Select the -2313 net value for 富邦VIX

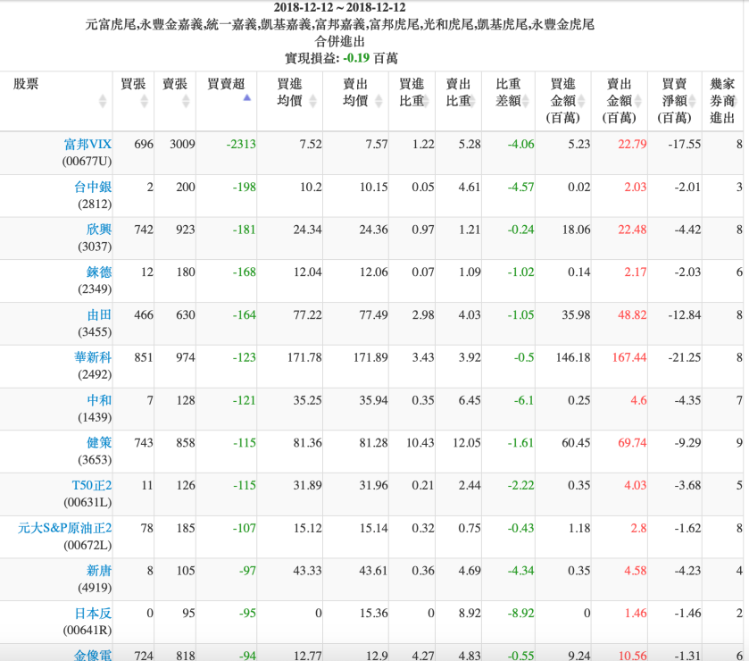pos(241,144)
